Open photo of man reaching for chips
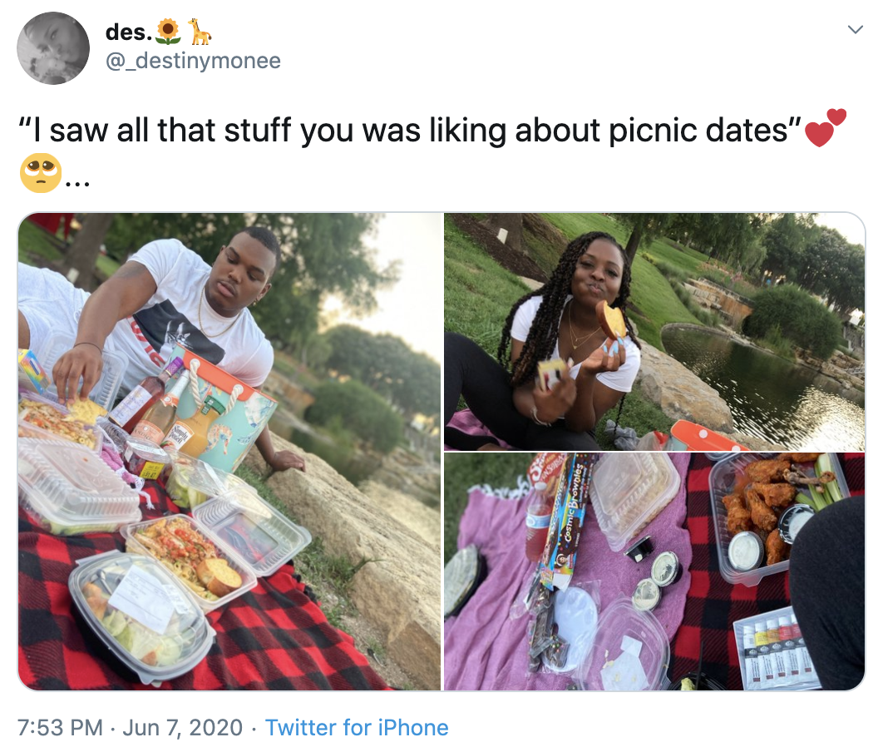Viewport: 883px width, 752px height. [229, 451]
